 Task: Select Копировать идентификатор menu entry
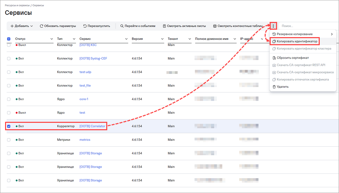(303, 41)
